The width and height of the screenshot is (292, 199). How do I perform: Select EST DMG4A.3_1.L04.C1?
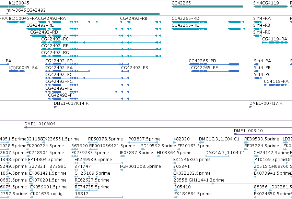(218, 156)
